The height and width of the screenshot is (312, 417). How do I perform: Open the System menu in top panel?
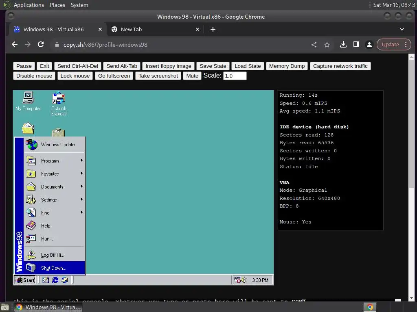point(79,5)
